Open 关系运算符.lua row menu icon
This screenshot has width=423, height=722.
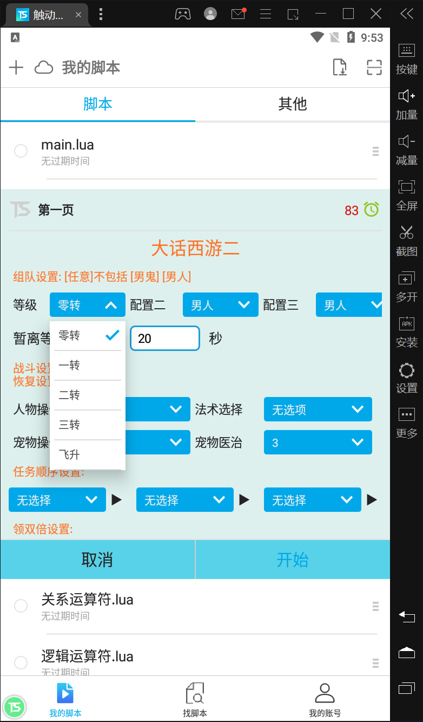click(375, 607)
